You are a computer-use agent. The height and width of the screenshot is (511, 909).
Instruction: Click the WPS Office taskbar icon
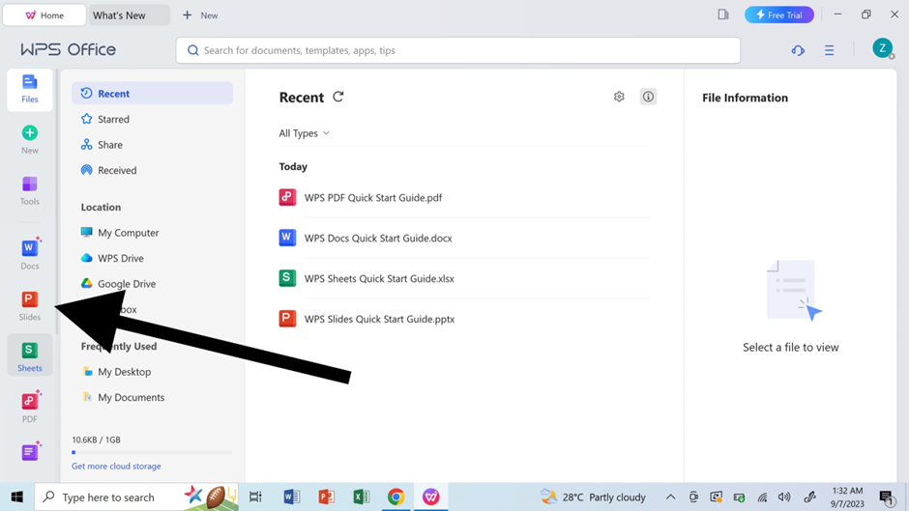tap(430, 497)
